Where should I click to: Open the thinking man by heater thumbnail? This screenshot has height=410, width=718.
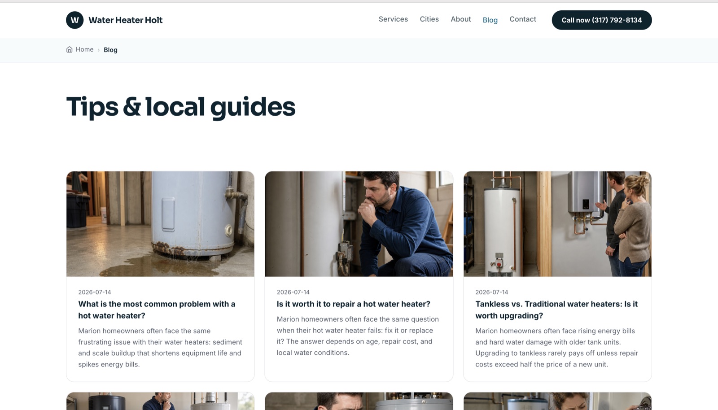click(359, 224)
